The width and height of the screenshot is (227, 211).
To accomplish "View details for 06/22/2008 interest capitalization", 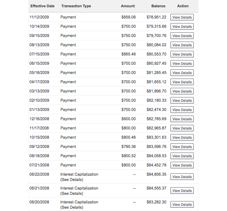I will tap(182, 177).
